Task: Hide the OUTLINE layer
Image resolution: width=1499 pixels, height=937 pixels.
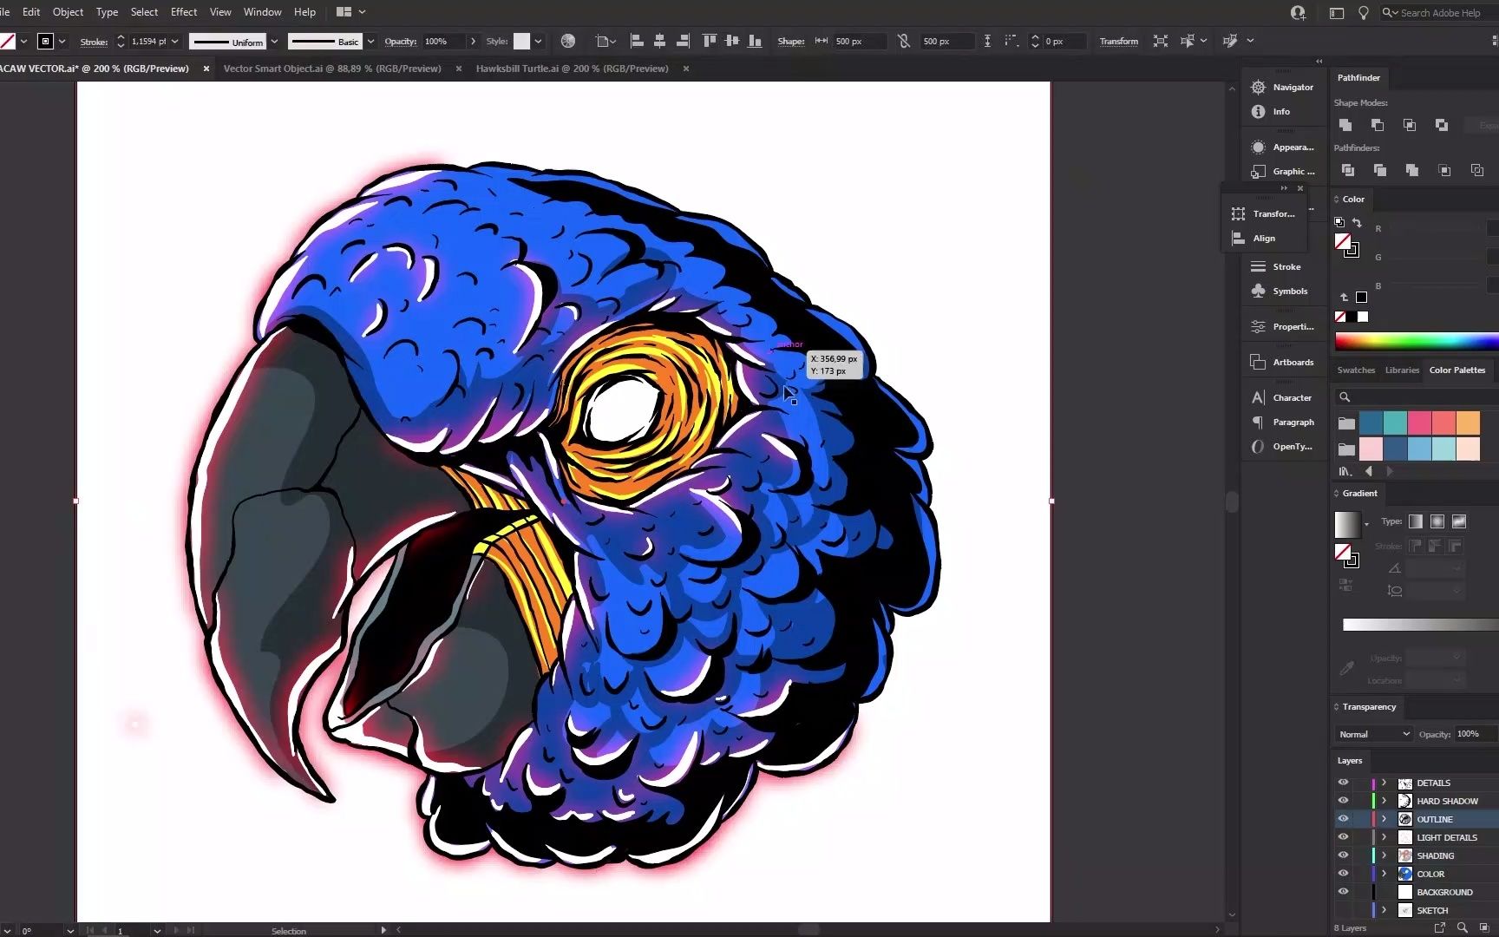Action: [x=1343, y=819]
